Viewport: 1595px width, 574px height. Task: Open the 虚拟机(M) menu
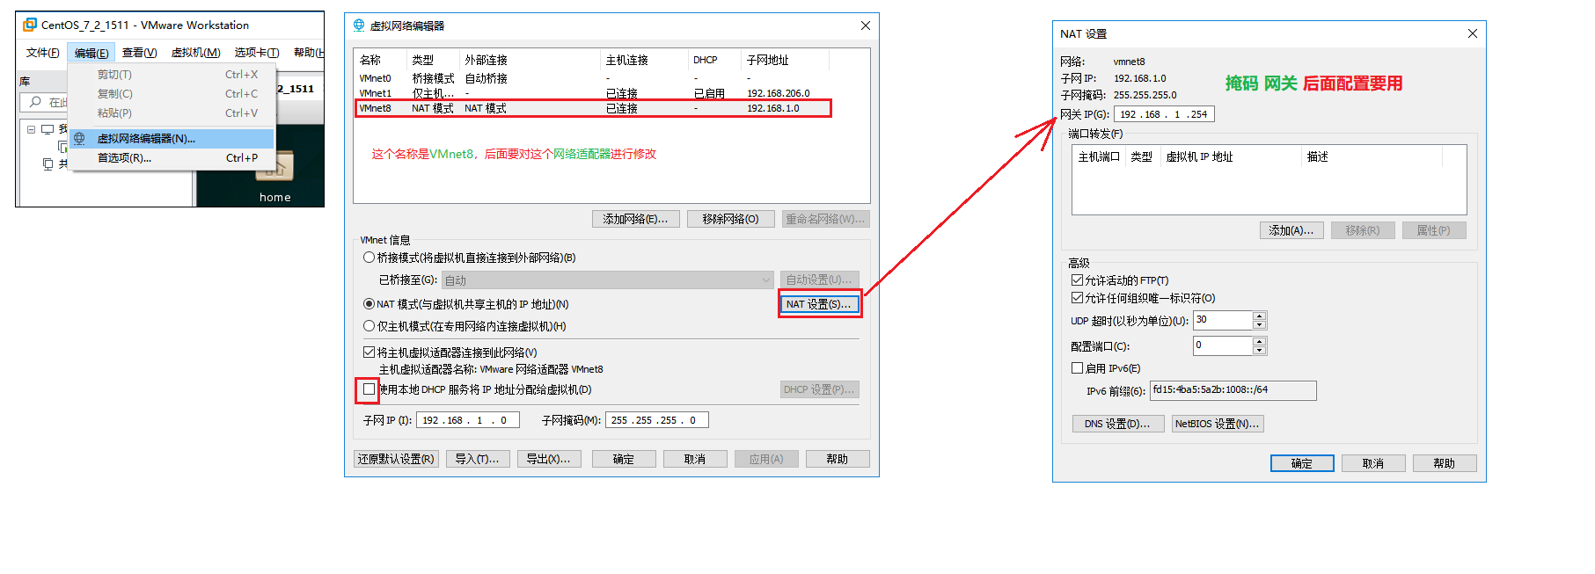195,53
